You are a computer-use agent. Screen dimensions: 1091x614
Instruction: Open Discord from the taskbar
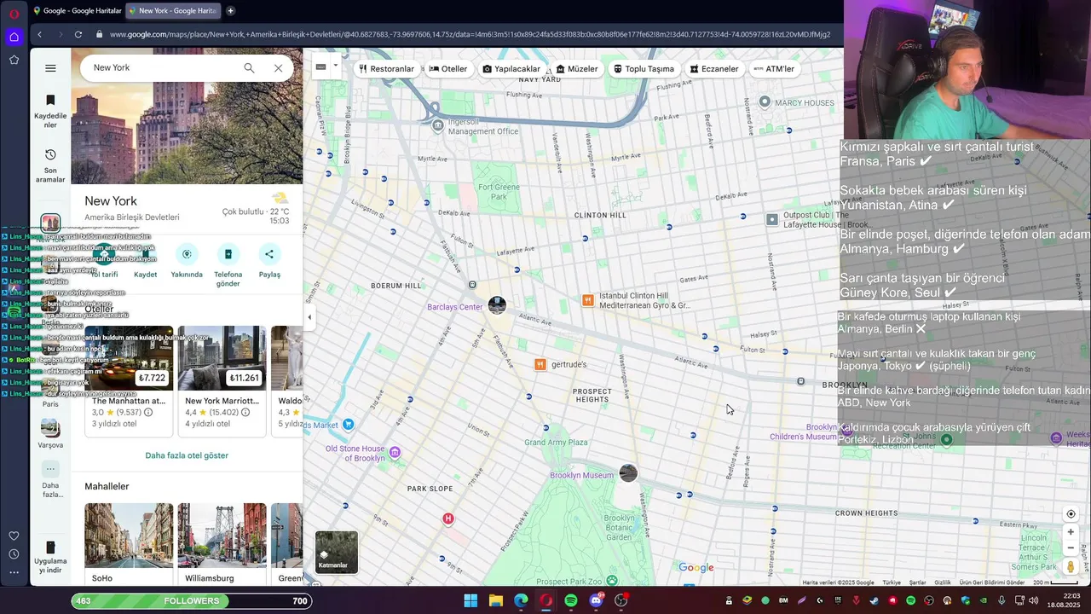tap(597, 600)
